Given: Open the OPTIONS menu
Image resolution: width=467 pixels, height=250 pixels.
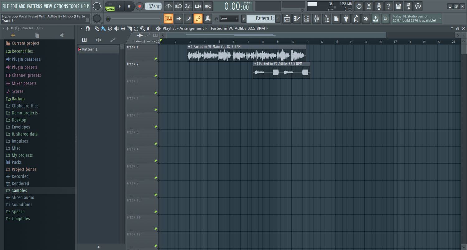Looking at the screenshot, I should click(61, 6).
